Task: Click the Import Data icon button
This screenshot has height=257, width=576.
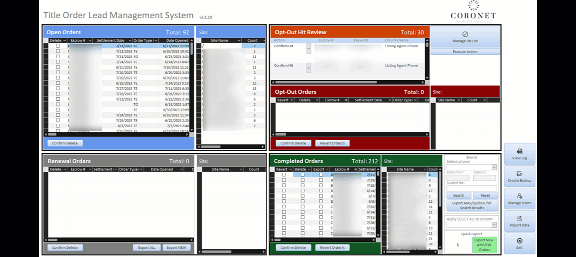Action: click(519, 221)
